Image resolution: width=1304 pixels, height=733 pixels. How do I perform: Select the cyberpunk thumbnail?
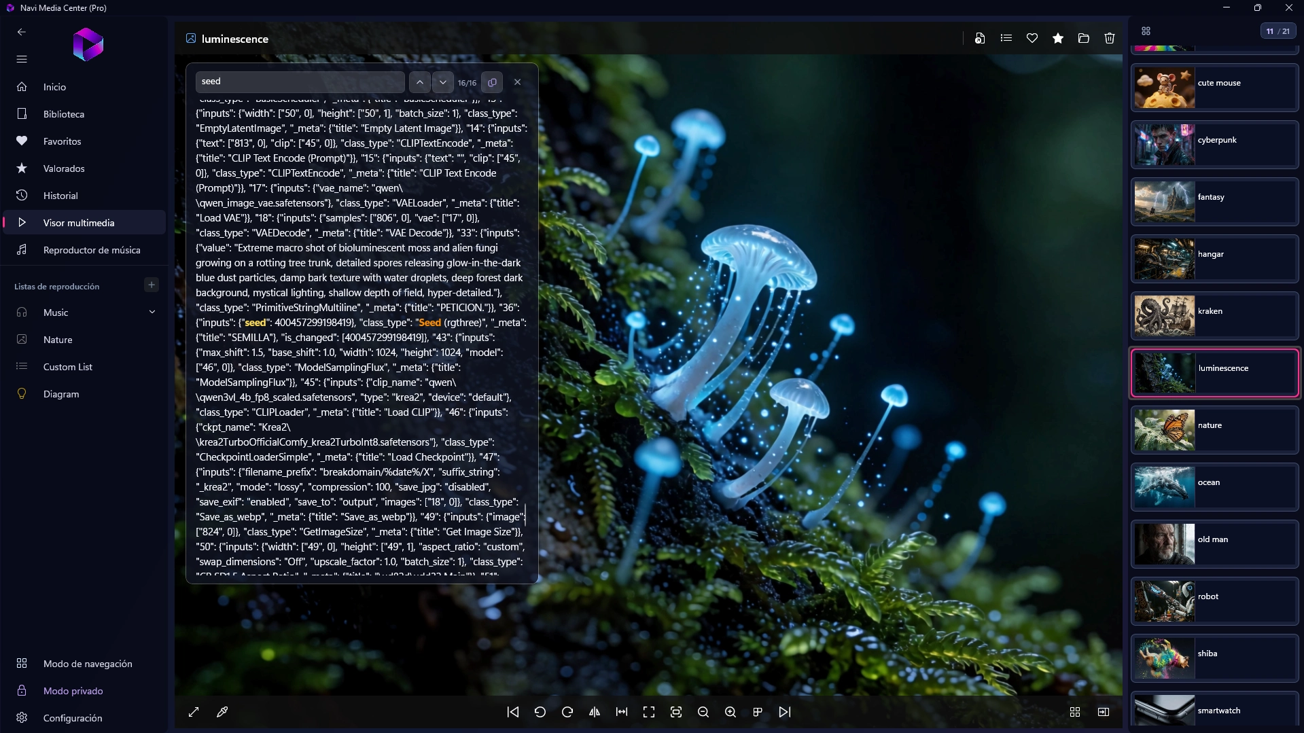pos(1214,145)
